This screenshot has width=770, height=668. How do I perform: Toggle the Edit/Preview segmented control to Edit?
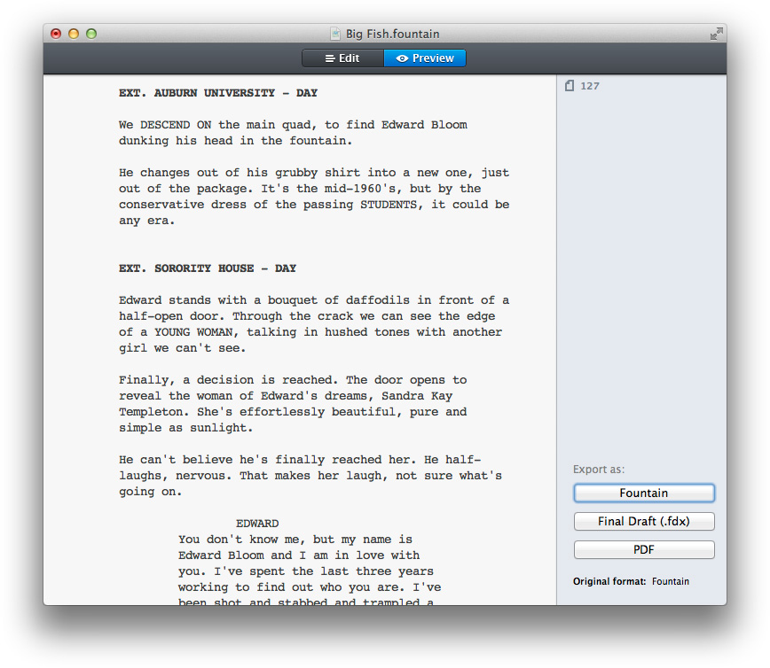pyautogui.click(x=342, y=58)
